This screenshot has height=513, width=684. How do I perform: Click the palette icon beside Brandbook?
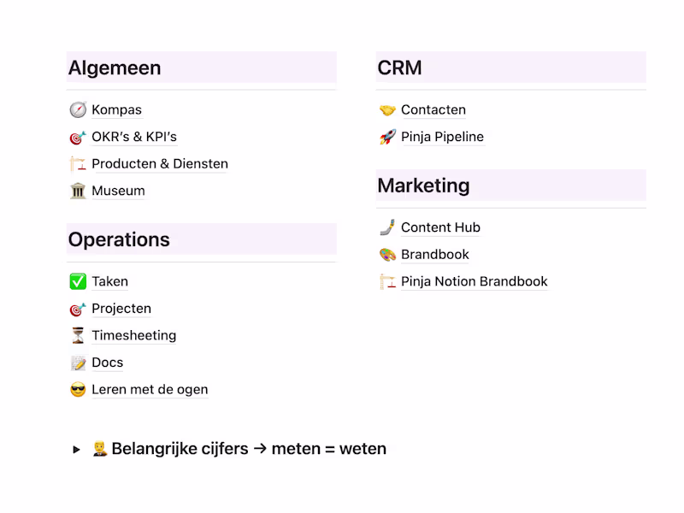386,254
